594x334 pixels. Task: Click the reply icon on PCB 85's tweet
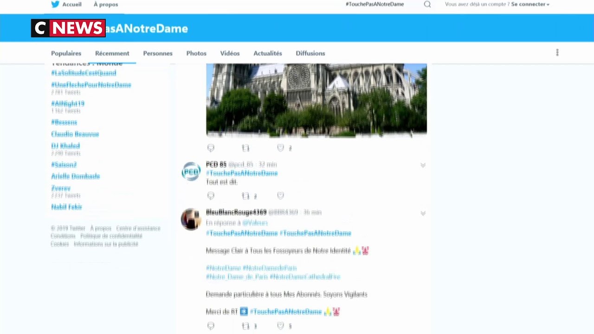[x=211, y=195]
